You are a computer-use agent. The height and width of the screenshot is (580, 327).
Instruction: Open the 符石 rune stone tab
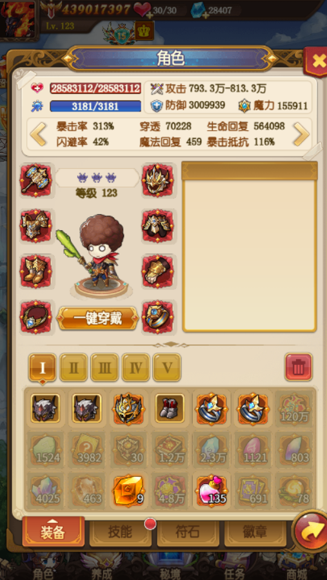(x=188, y=532)
